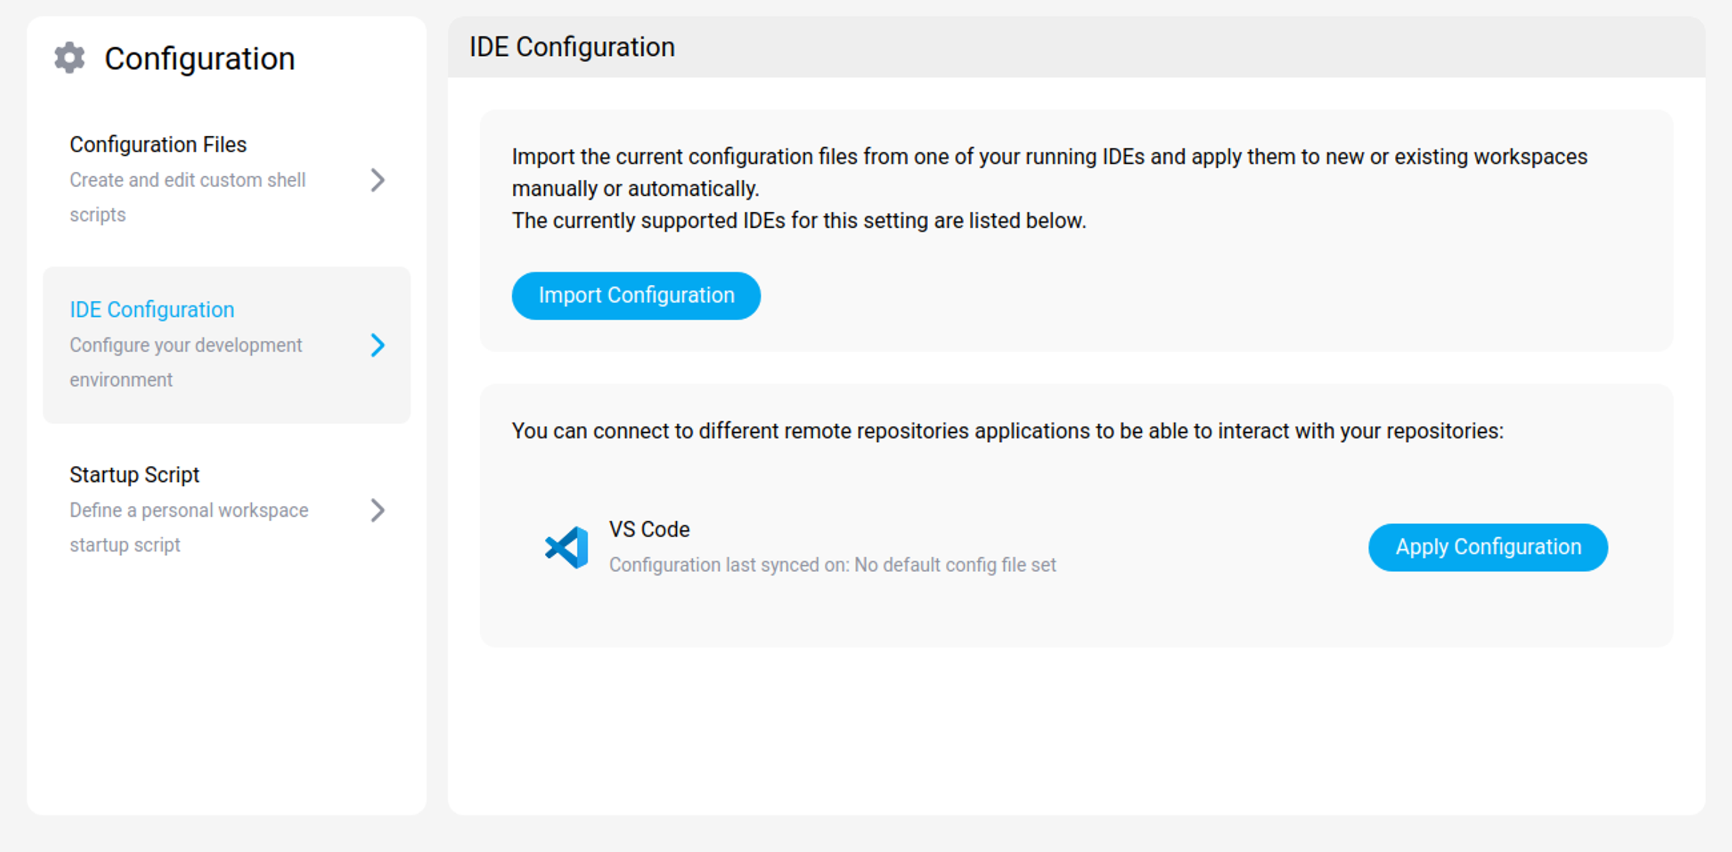Select Configuration Files in the sidebar
Viewport: 1732px width, 852px height.
[157, 143]
